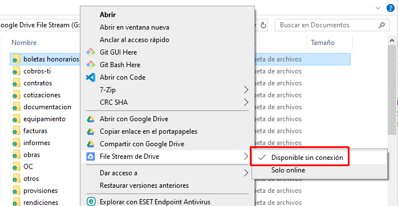
Task: Expand the CRC SHA submenu arrow
Action: click(246, 102)
